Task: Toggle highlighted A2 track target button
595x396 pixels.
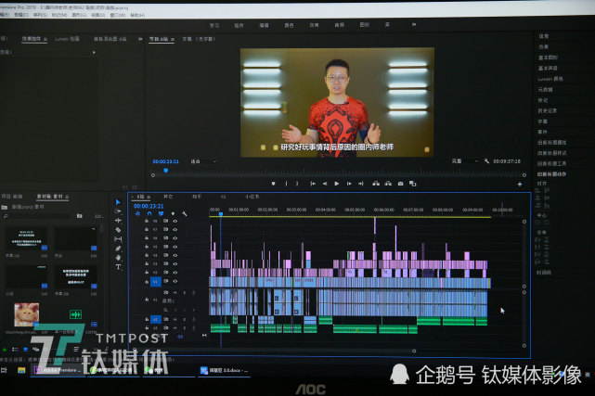Action: [x=156, y=319]
